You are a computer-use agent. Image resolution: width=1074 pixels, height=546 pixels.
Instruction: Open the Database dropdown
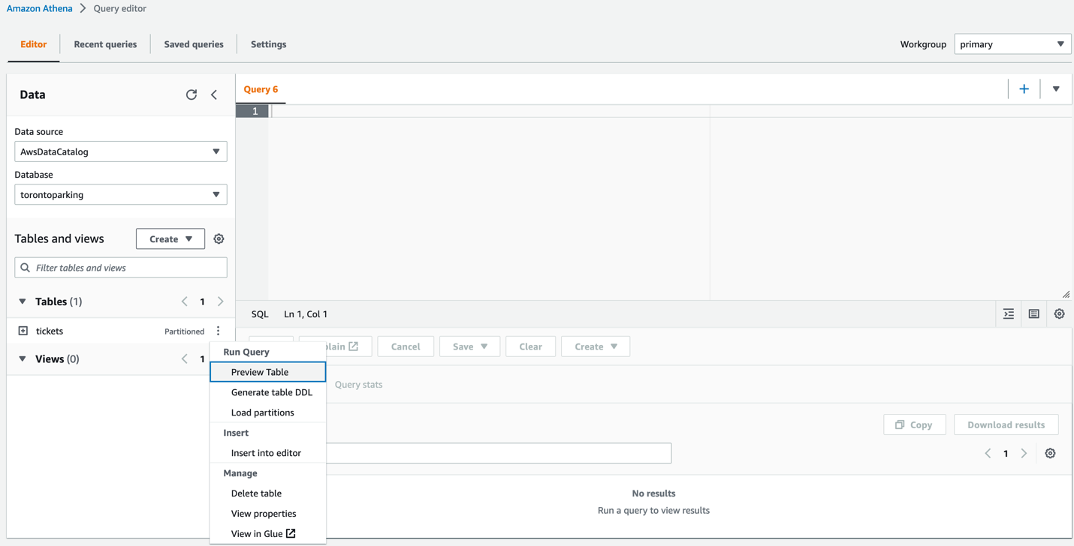pyautogui.click(x=121, y=195)
